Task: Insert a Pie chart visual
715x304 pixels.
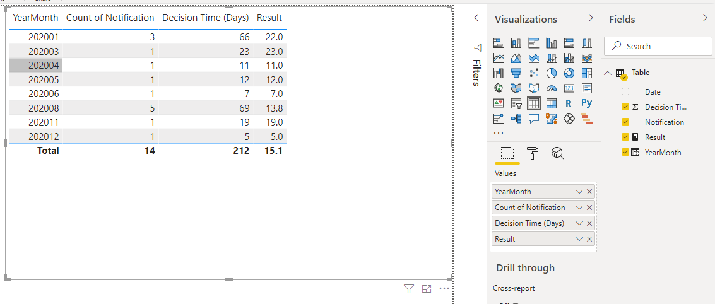Action: (552, 73)
